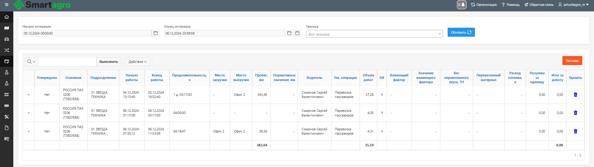Expand the first table row chevron

pos(29,95)
